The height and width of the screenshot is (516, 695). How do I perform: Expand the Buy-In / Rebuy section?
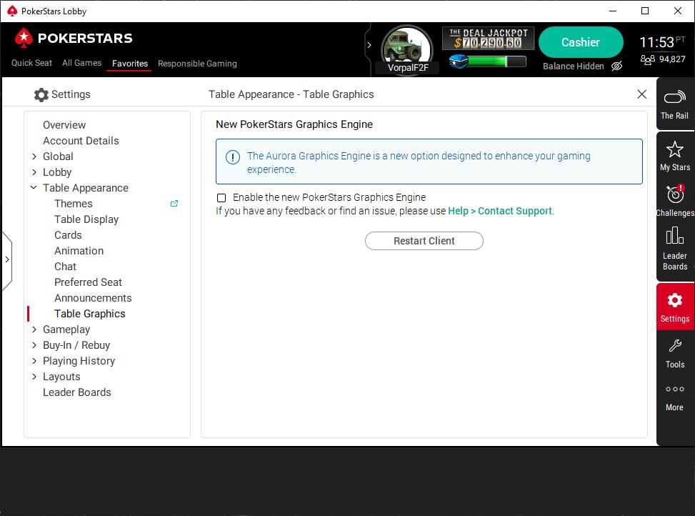pyautogui.click(x=34, y=345)
